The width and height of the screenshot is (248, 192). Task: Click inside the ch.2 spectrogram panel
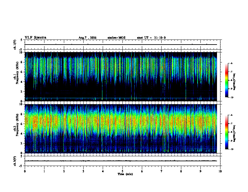(x=121, y=129)
